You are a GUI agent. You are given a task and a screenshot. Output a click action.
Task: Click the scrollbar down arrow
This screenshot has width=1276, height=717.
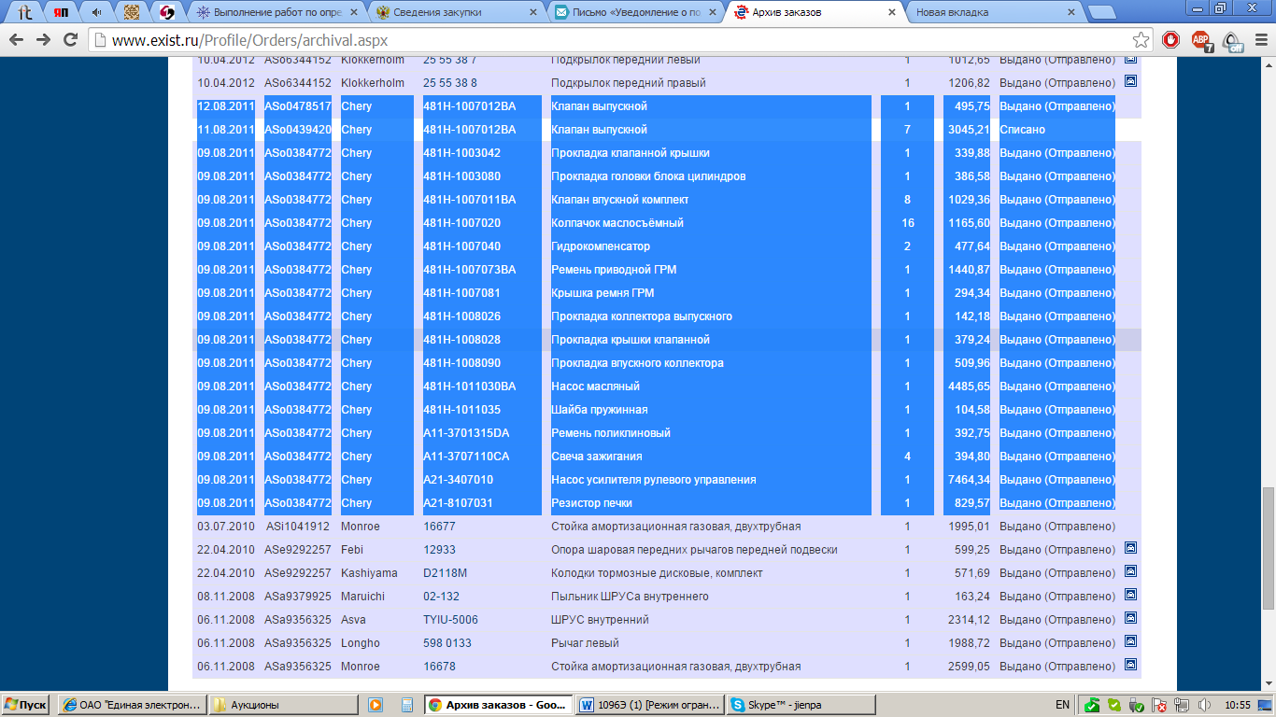point(1269,684)
